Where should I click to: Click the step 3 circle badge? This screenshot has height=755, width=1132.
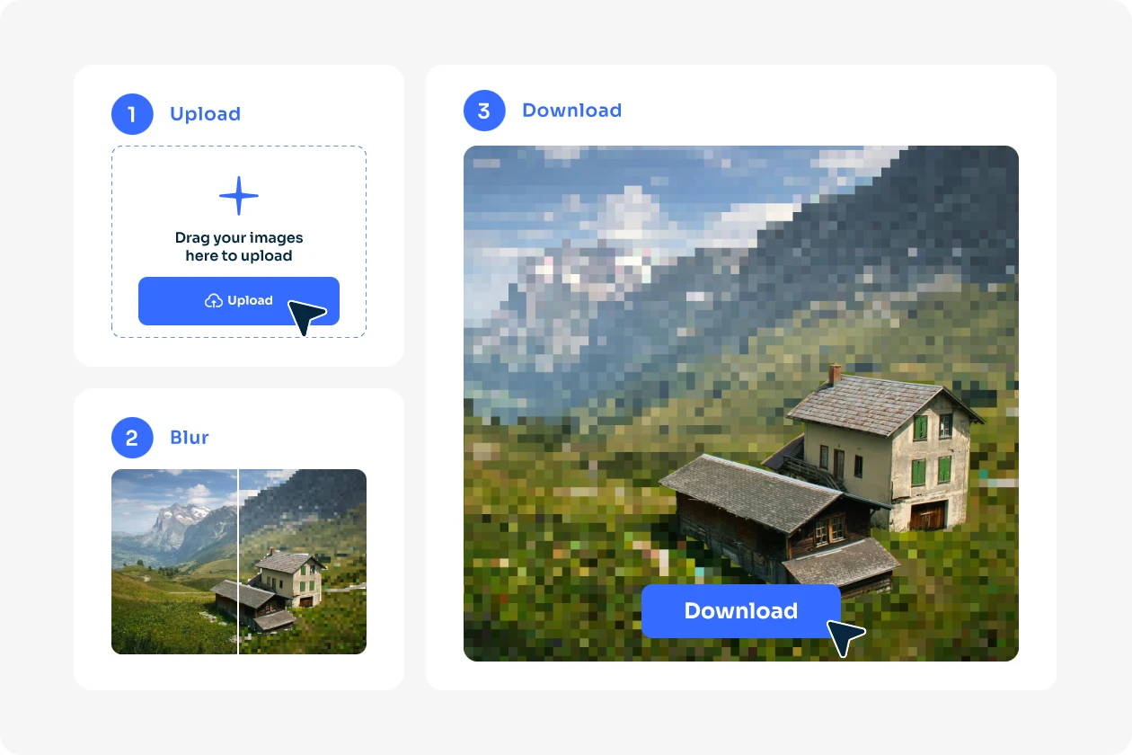[x=484, y=111]
